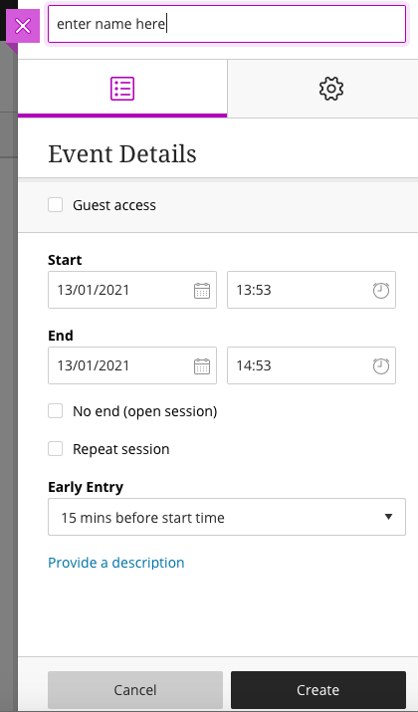The image size is (418, 712).
Task: Focus the session name input field
Action: click(x=227, y=24)
